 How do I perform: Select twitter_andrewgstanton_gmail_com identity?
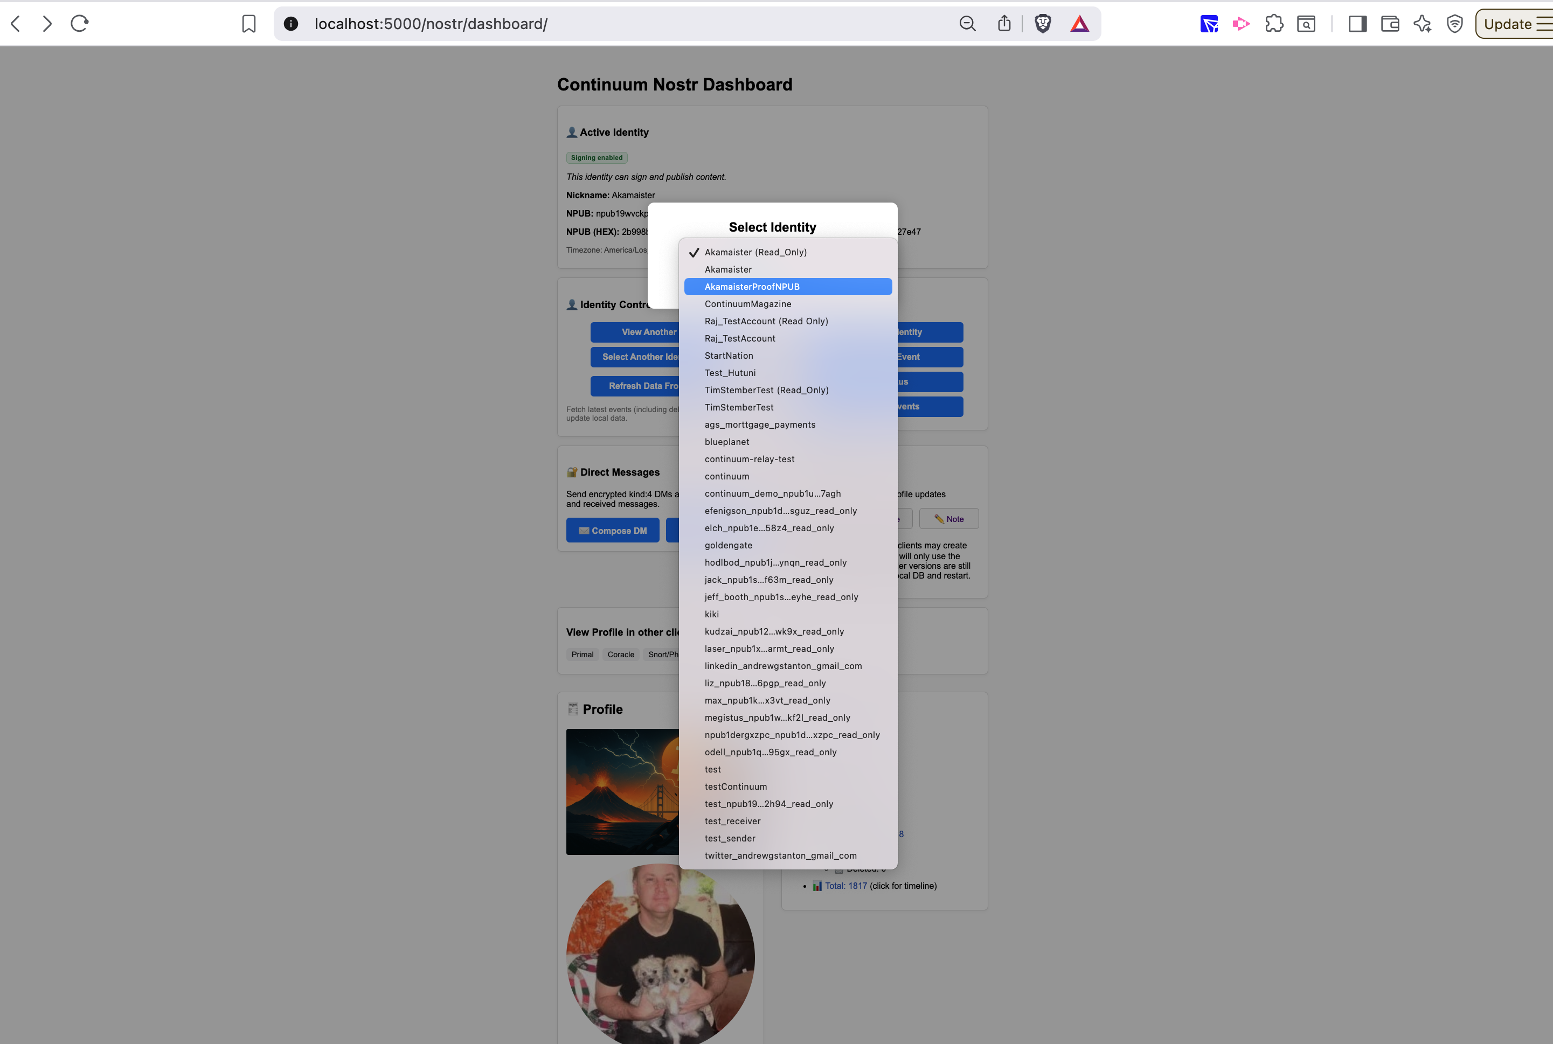[x=780, y=855]
